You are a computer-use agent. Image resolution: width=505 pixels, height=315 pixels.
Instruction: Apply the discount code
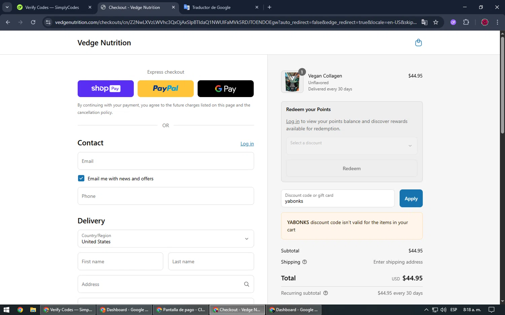(x=411, y=198)
